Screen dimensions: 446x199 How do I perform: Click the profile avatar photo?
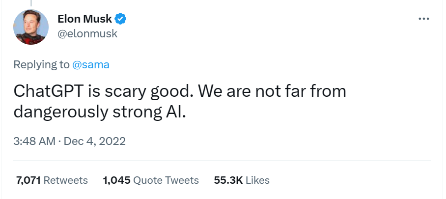point(30,27)
